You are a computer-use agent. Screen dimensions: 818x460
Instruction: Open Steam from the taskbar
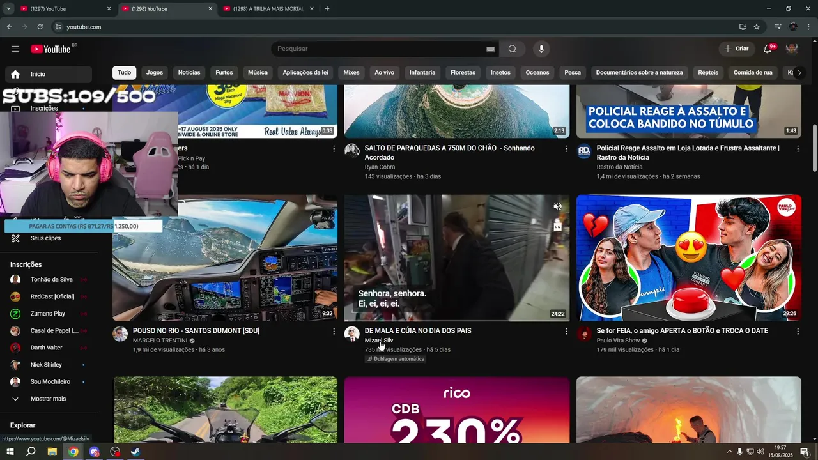click(x=135, y=452)
